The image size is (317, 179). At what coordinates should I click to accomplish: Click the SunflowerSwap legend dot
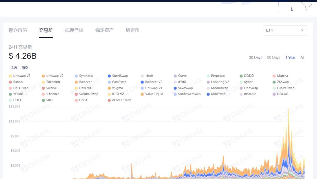point(175,94)
